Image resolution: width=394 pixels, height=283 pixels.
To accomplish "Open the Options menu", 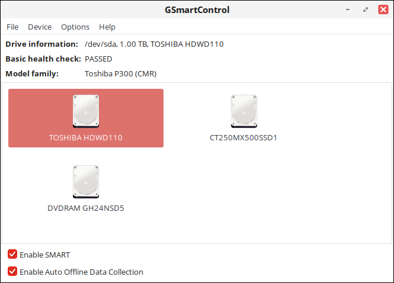I will [x=75, y=27].
